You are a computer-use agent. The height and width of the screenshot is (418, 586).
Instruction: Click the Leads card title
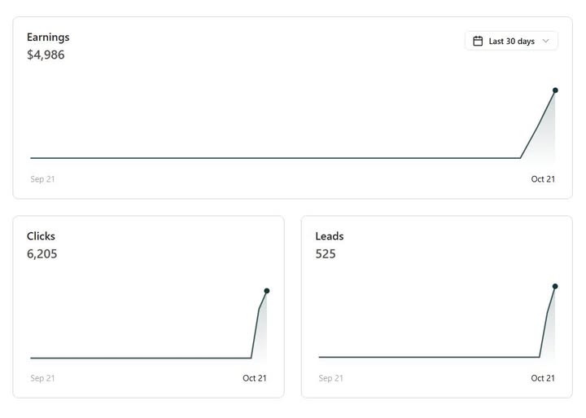[330, 236]
